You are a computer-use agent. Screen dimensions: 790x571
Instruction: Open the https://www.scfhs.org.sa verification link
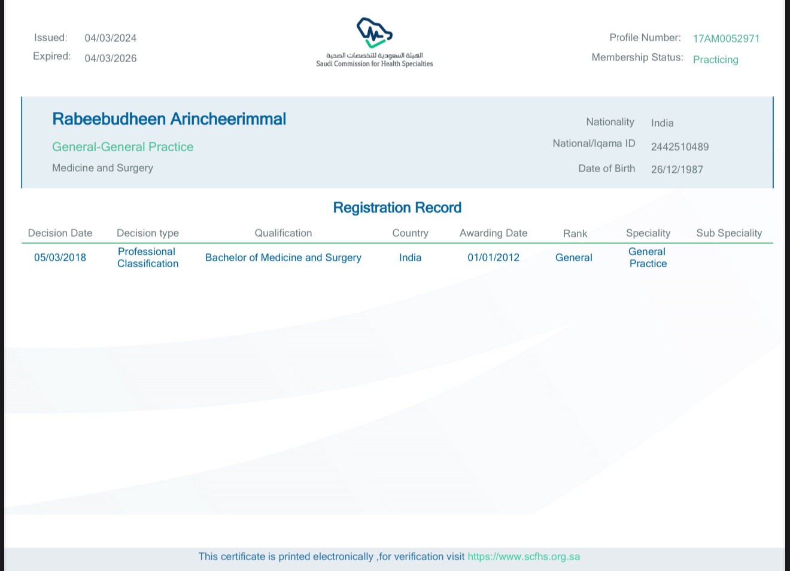[524, 557]
